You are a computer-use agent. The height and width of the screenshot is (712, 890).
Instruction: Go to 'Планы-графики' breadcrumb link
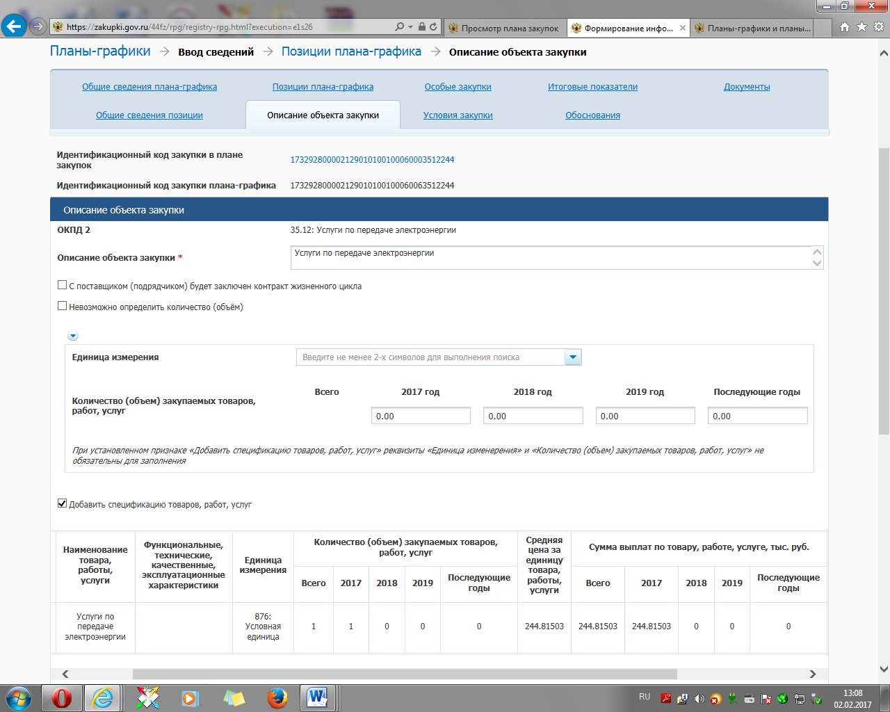(x=100, y=51)
